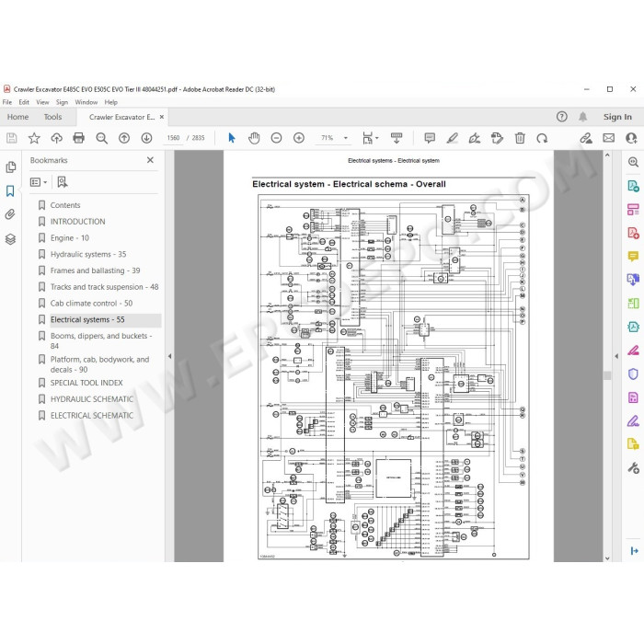
Task: Open the Find text magnifier tool
Action: tap(101, 138)
